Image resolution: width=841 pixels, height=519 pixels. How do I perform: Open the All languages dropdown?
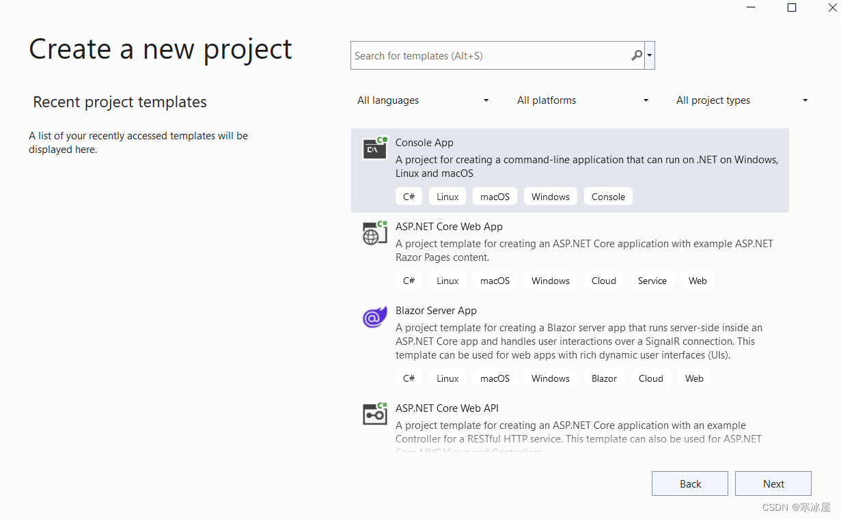click(x=422, y=100)
